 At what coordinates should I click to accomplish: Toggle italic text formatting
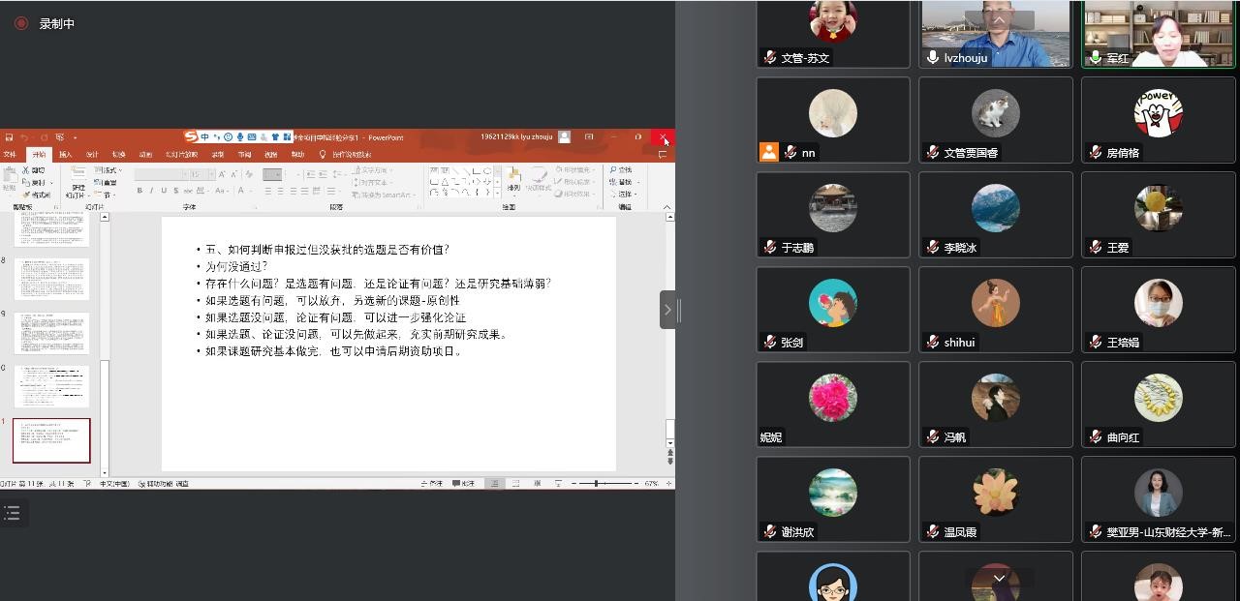pos(151,191)
